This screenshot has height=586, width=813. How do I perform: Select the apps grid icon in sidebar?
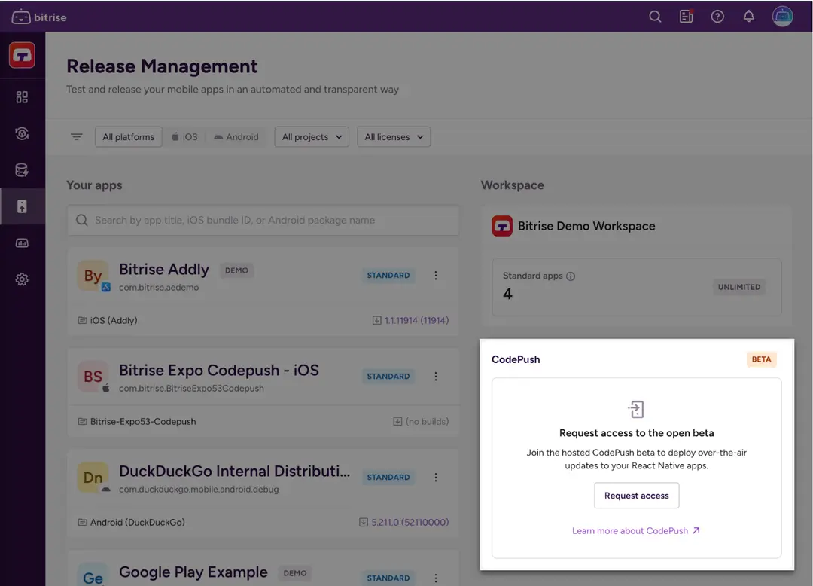22,96
